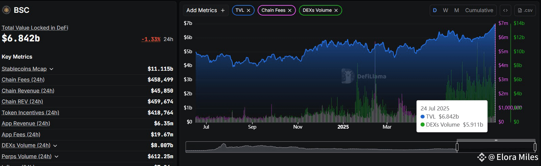Screen dimensions: 541x166
Task: Click the $6.35m app revenue value
Action: tap(164, 124)
